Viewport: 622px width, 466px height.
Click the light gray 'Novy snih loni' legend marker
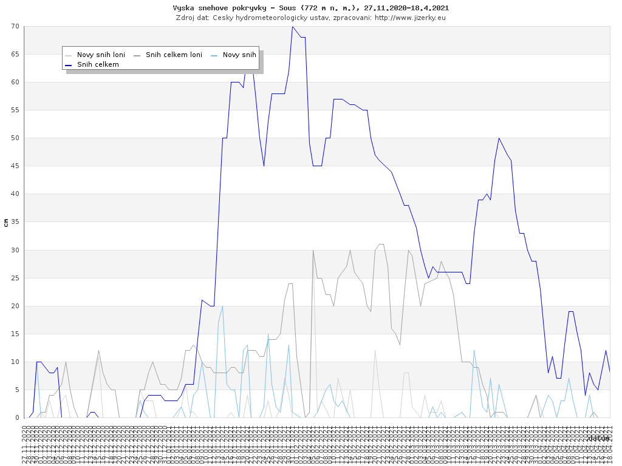(x=68, y=55)
